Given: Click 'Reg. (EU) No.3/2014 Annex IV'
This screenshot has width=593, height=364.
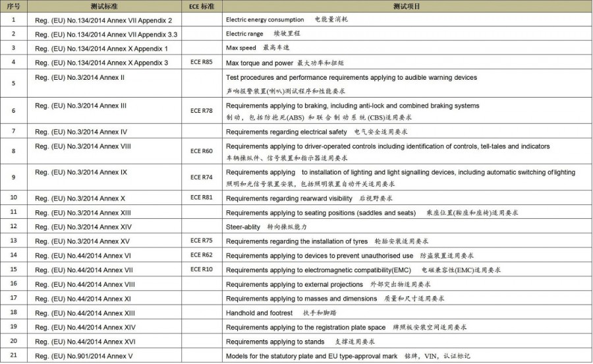Looking at the screenshot, I should (x=81, y=132).
